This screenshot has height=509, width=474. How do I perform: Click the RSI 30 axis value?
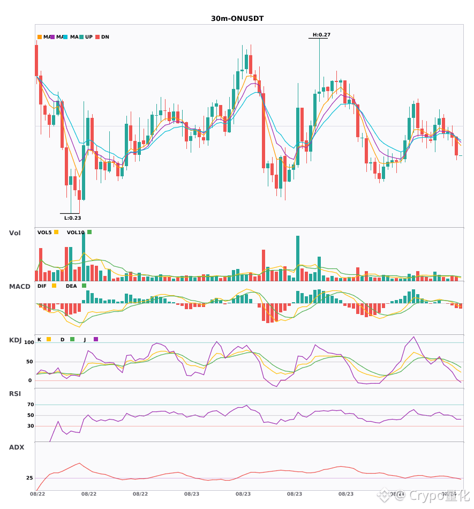(31, 426)
